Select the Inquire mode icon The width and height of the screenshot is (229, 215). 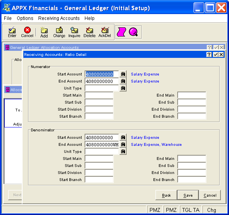tap(74, 32)
